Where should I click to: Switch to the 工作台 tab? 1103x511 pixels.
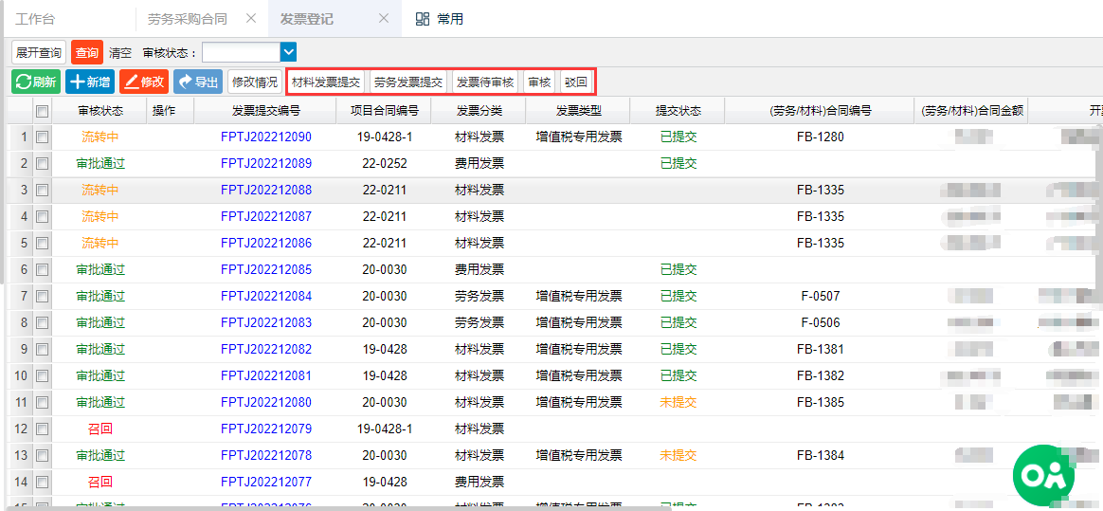click(x=35, y=19)
